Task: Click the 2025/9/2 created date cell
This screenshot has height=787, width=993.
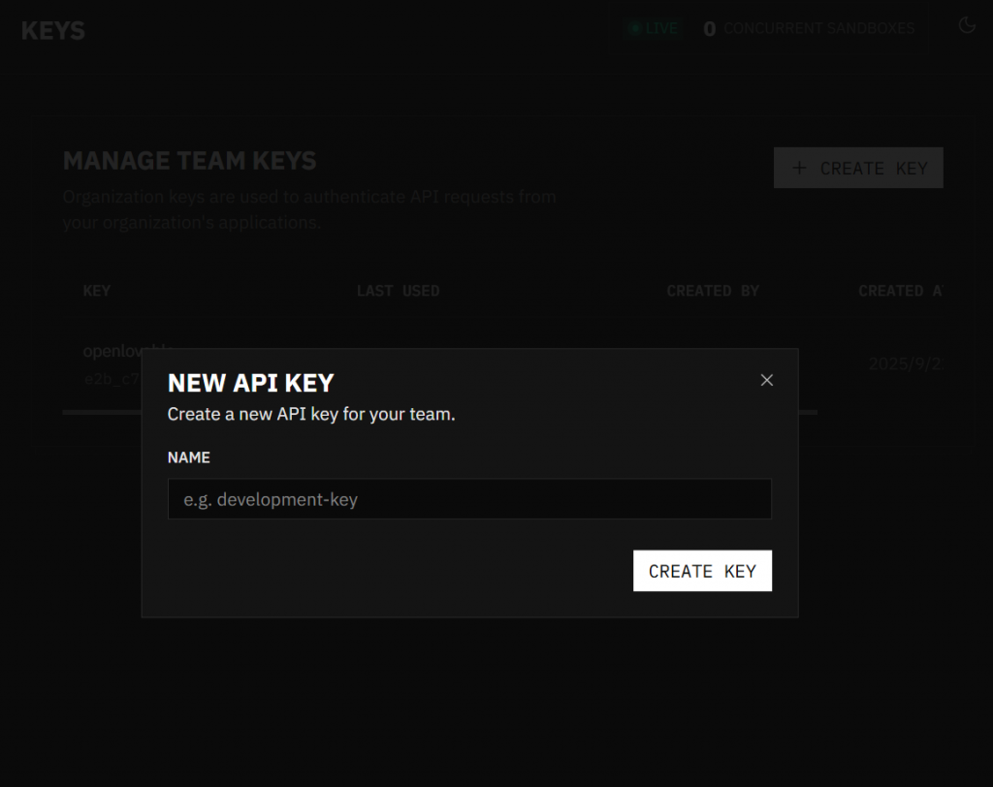Action: pos(906,363)
